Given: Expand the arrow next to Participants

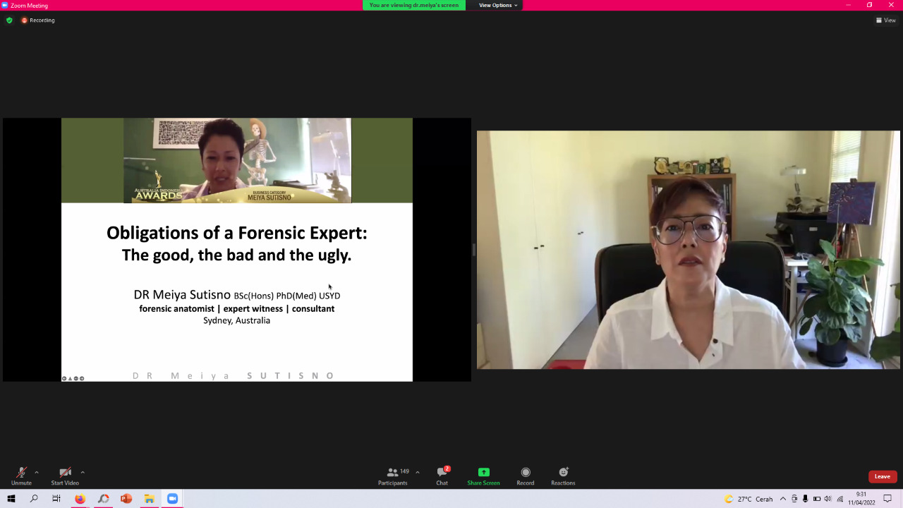Looking at the screenshot, I should 418,472.
